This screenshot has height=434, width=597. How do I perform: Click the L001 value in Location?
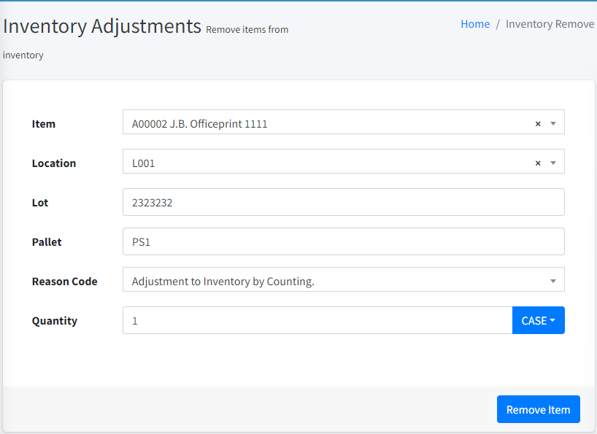(144, 163)
